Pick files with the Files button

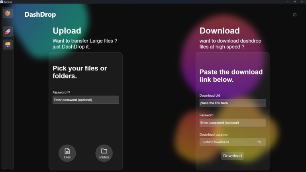pos(67,153)
